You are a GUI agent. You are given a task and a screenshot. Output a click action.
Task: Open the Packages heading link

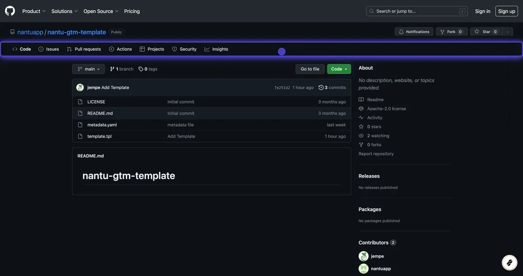click(x=370, y=209)
